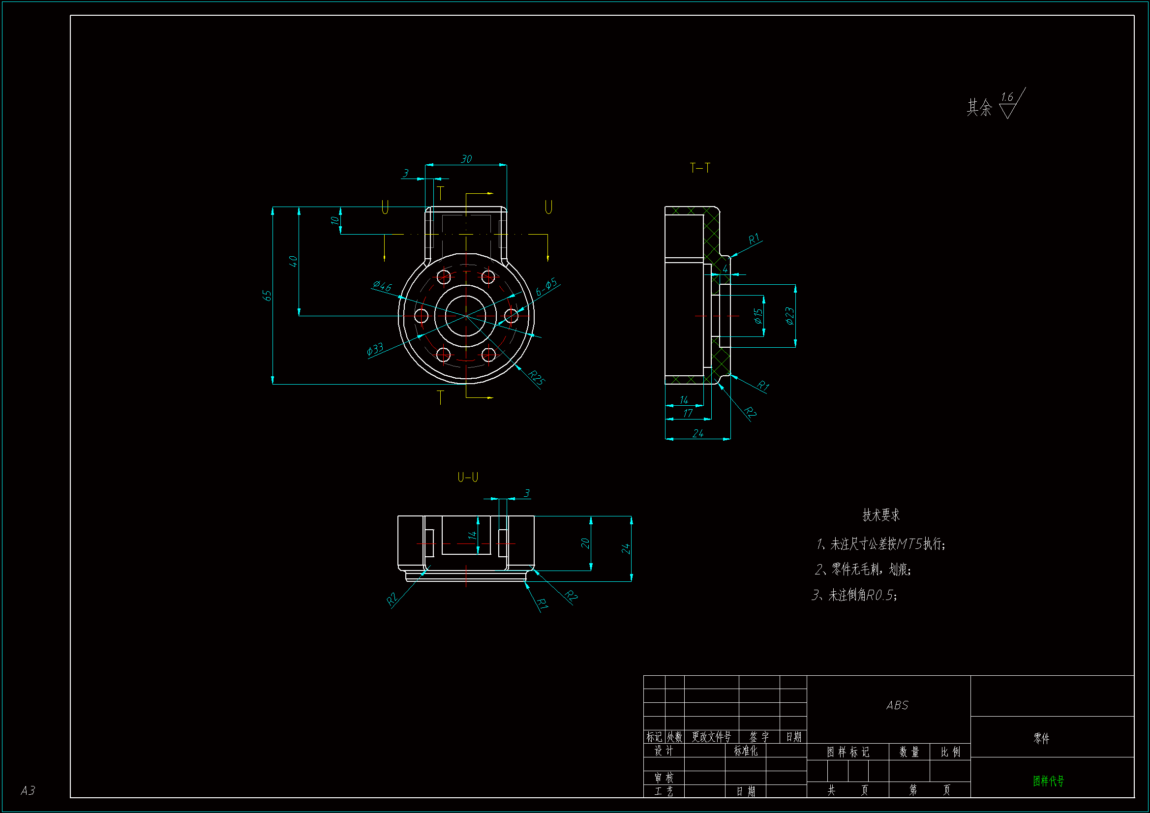The width and height of the screenshot is (1150, 813).
Task: Click the 6-Ø5 hole callout text
Action: [546, 287]
